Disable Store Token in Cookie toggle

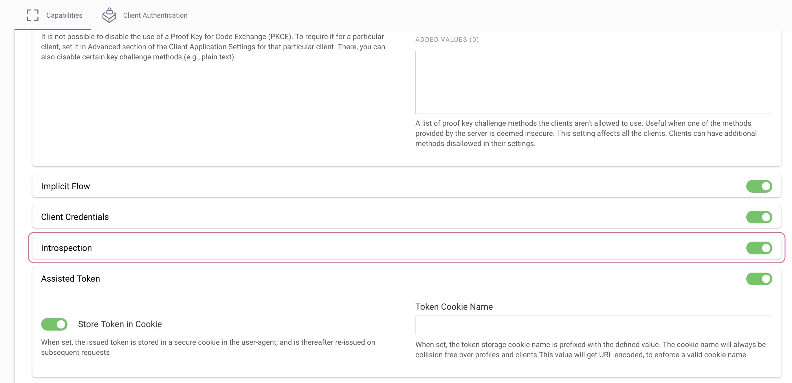[x=54, y=324]
